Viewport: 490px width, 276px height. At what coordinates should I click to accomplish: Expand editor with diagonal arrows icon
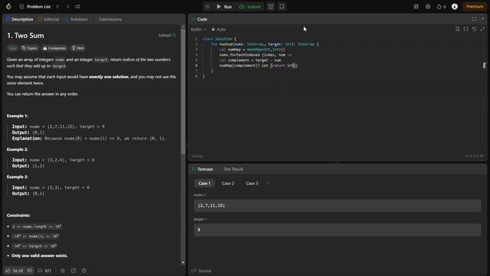click(482, 29)
